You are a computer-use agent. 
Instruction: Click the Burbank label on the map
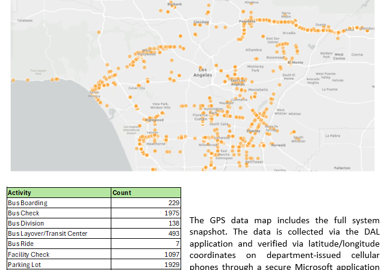pos(175,4)
